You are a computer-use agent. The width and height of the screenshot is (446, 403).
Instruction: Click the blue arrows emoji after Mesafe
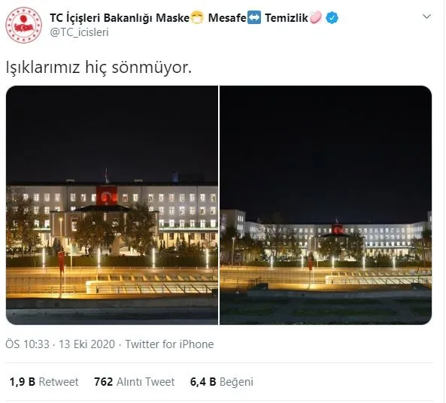pos(253,17)
